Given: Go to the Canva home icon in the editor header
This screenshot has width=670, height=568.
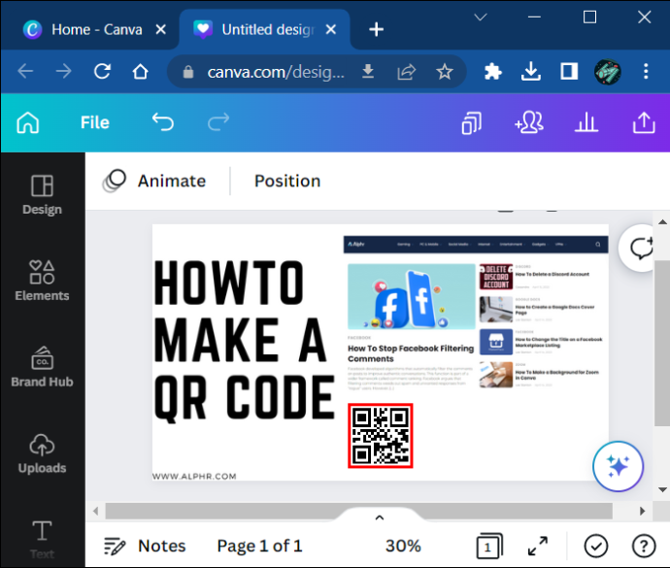Looking at the screenshot, I should pos(28,122).
